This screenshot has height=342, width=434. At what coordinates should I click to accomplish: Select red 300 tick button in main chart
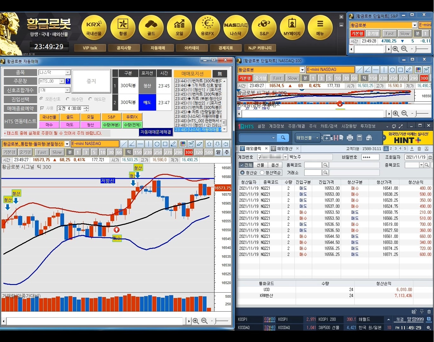click(189, 152)
